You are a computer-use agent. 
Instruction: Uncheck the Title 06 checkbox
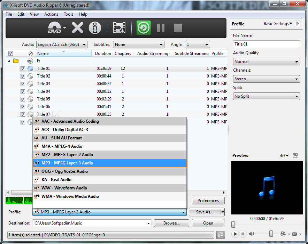click(x=23, y=107)
